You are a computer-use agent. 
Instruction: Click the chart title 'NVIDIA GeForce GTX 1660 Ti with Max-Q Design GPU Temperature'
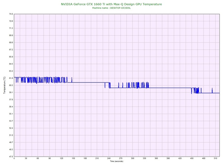pos(111,4)
